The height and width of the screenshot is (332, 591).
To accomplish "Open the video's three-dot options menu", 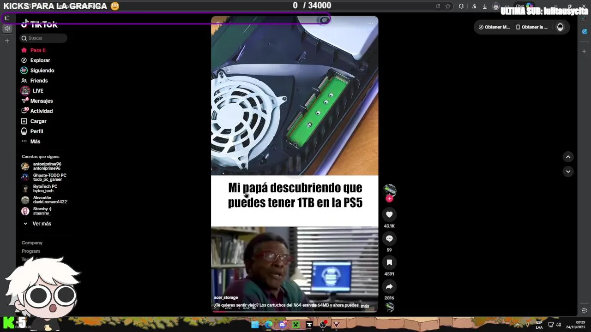I will click(x=370, y=23).
